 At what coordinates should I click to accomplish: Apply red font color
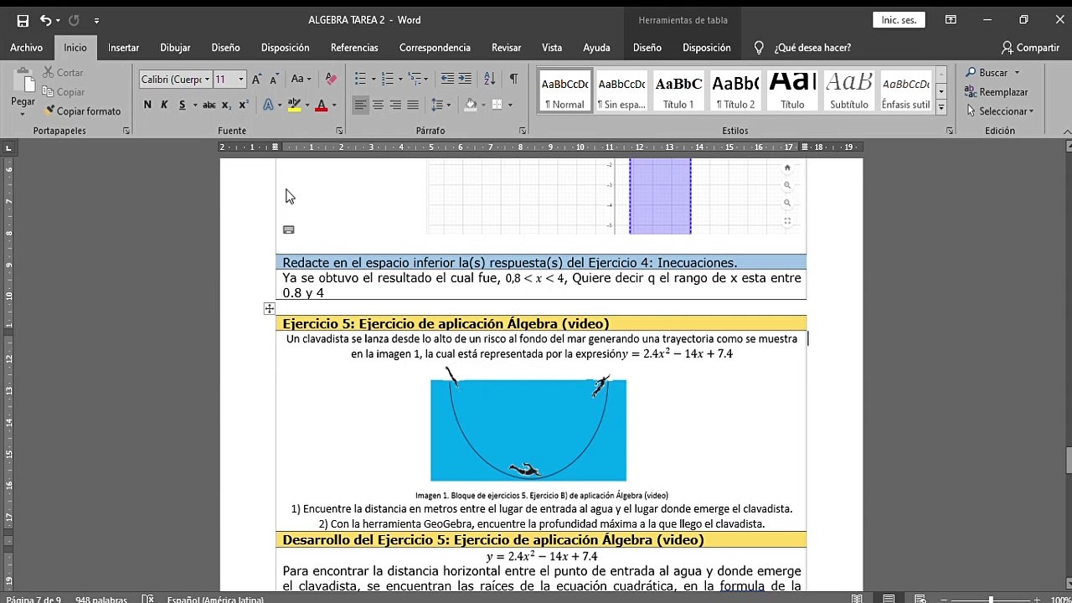tap(322, 105)
